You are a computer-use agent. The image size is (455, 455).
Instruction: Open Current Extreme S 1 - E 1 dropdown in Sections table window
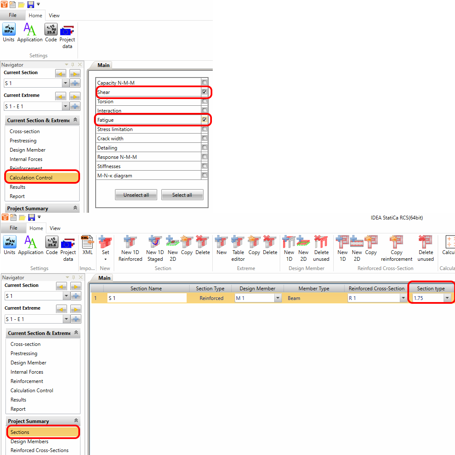[x=66, y=319]
